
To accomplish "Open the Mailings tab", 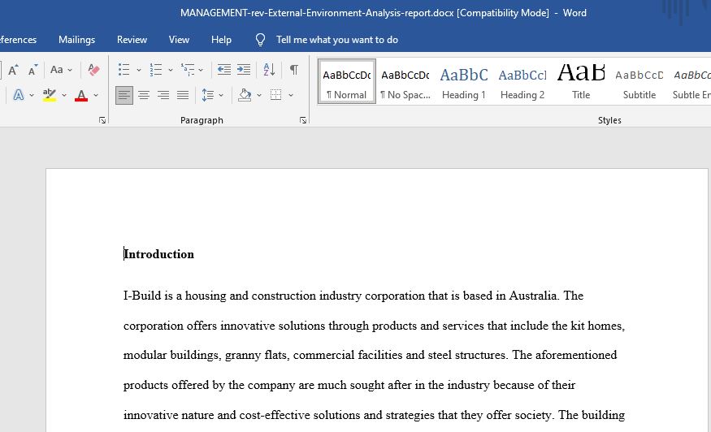I will click(76, 40).
